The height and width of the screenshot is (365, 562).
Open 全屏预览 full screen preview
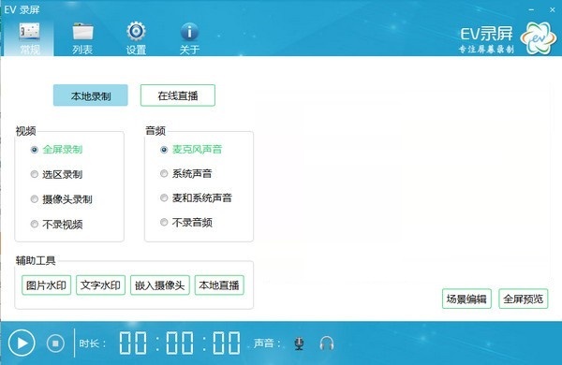pos(524,299)
